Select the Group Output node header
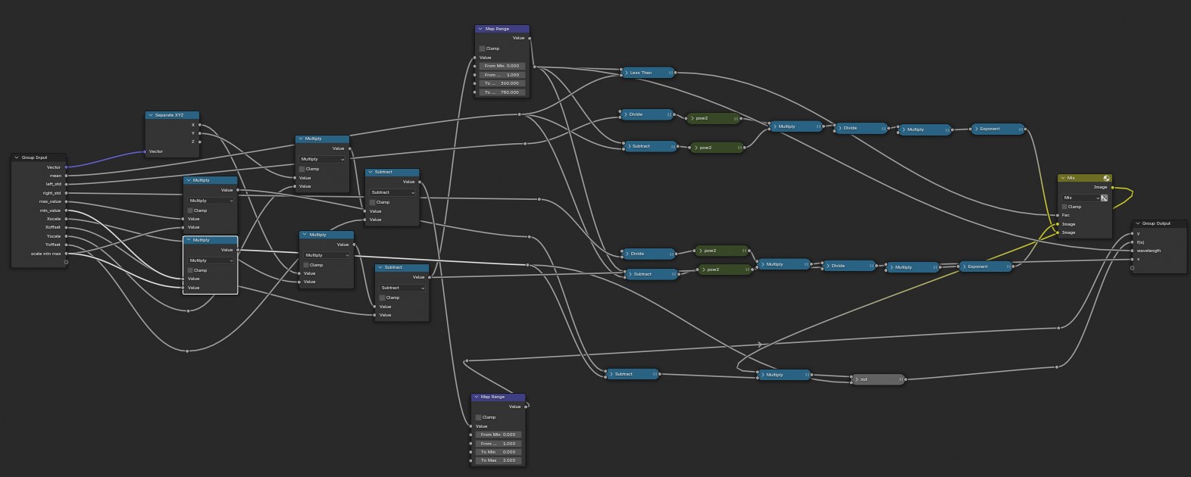 [x=1160, y=223]
